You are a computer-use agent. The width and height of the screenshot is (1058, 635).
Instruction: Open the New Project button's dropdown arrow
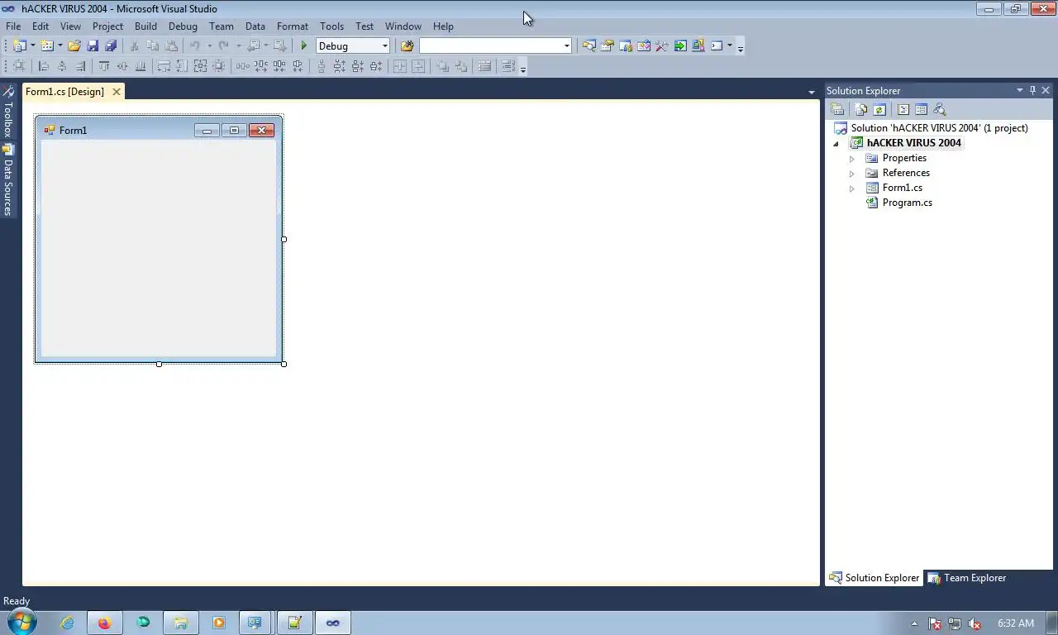coord(33,46)
